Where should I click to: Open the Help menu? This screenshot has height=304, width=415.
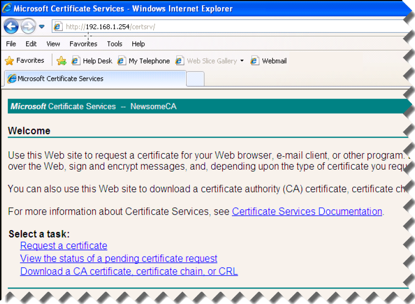click(138, 43)
